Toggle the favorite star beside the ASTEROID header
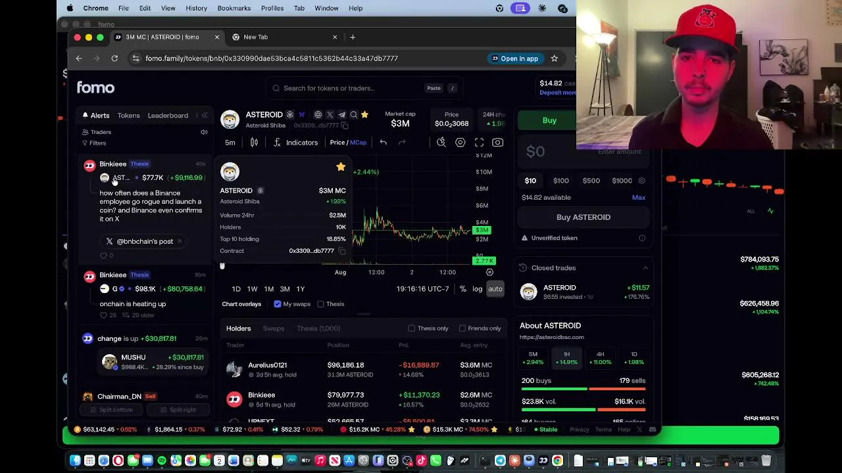Image resolution: width=842 pixels, height=473 pixels. pyautogui.click(x=364, y=115)
